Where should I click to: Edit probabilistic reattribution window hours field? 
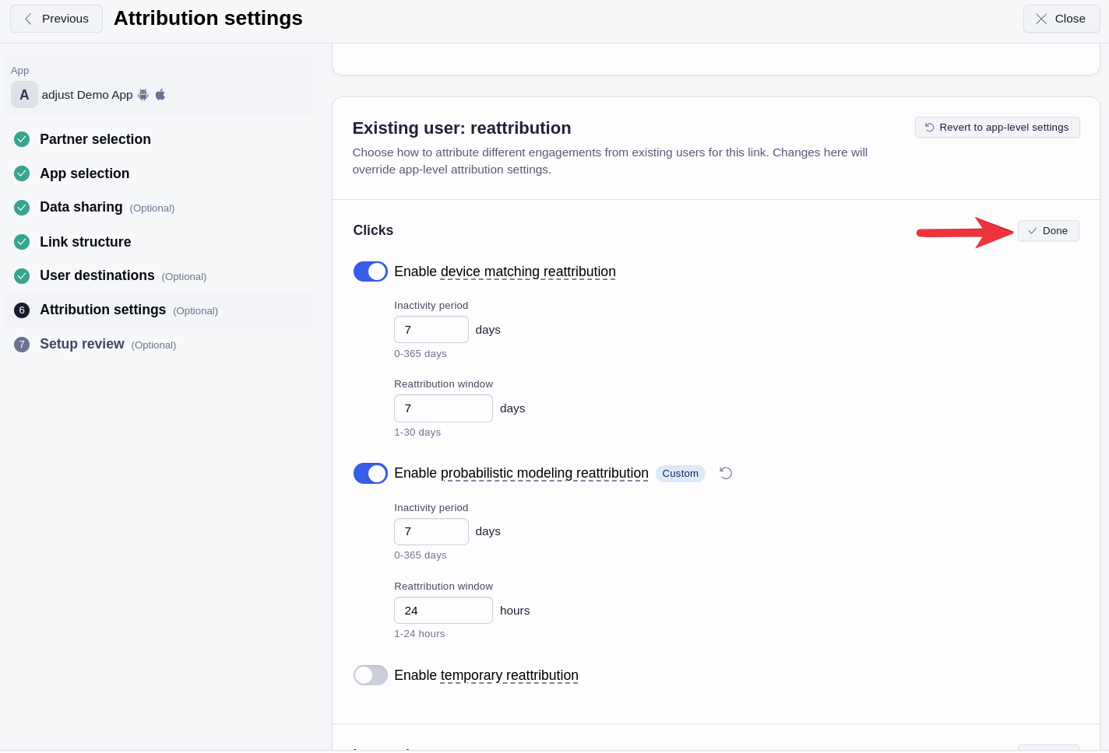(443, 611)
